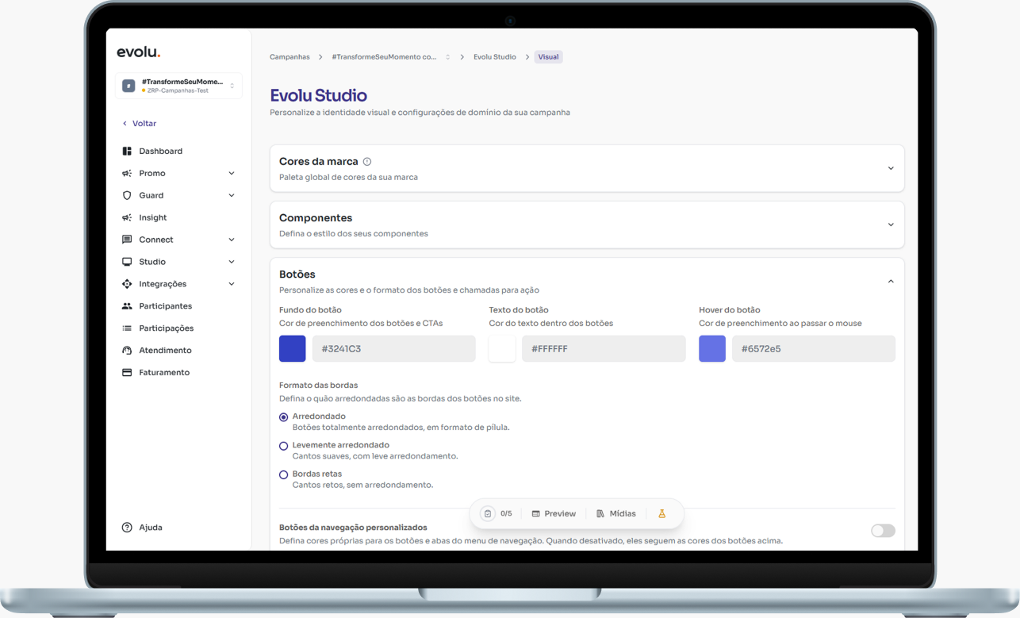
Task: Open breadcrumb campaign switcher dropdown
Action: (x=448, y=57)
